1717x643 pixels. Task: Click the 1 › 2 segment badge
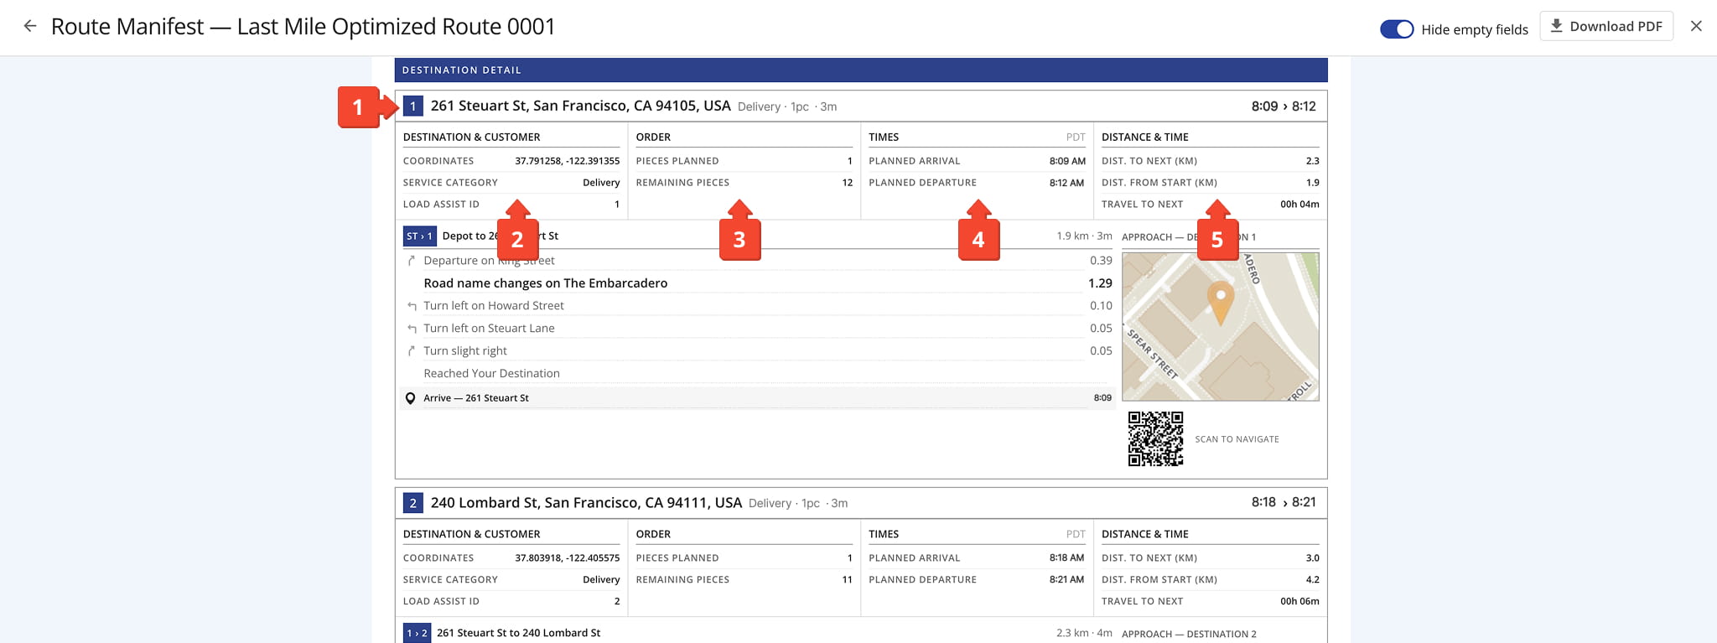tap(417, 633)
